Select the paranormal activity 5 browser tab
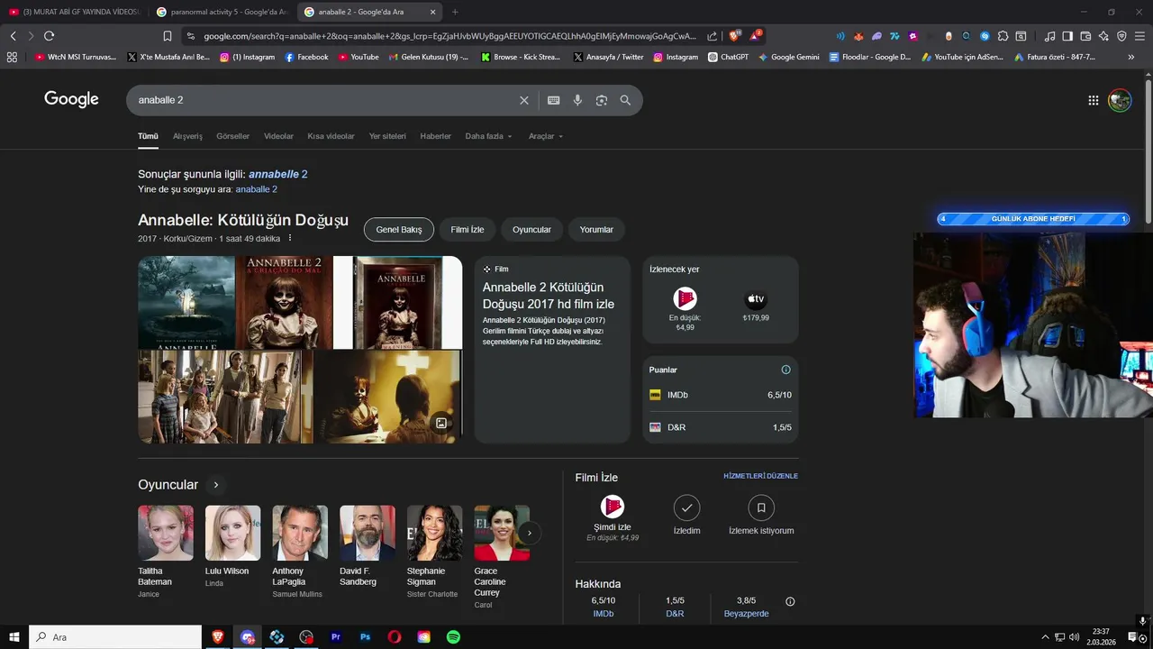The image size is (1153, 649). [x=221, y=12]
